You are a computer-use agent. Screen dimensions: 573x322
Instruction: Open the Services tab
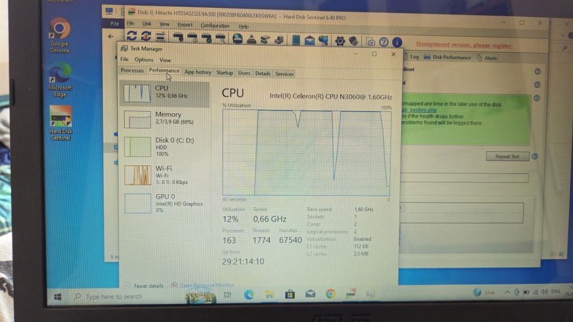284,74
